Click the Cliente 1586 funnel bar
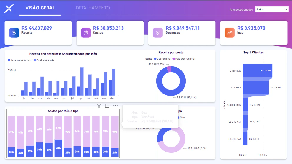 point(245,104)
